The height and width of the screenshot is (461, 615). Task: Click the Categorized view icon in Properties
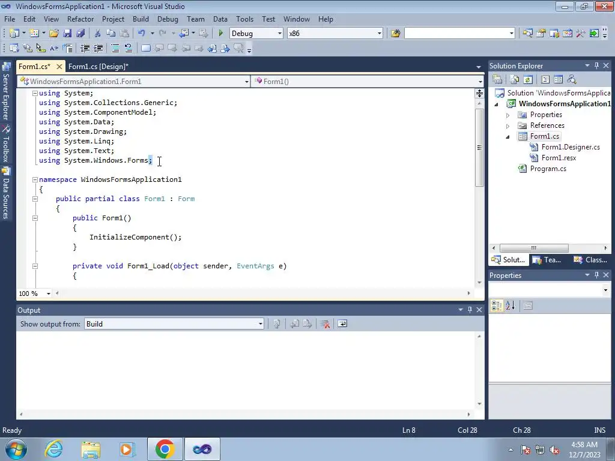(497, 306)
